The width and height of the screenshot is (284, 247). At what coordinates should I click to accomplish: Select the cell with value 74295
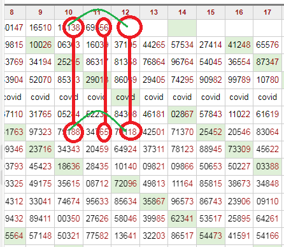pos(182,80)
